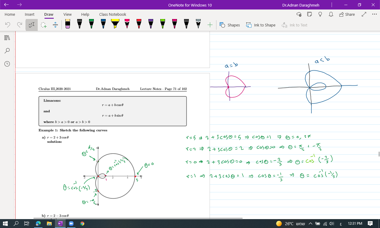This screenshot has width=380, height=228.
Task: Pick the solid magenta pen
Action: point(175,24)
